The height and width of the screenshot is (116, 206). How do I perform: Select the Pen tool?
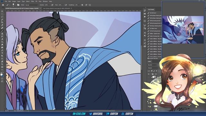[x=2, y=50]
